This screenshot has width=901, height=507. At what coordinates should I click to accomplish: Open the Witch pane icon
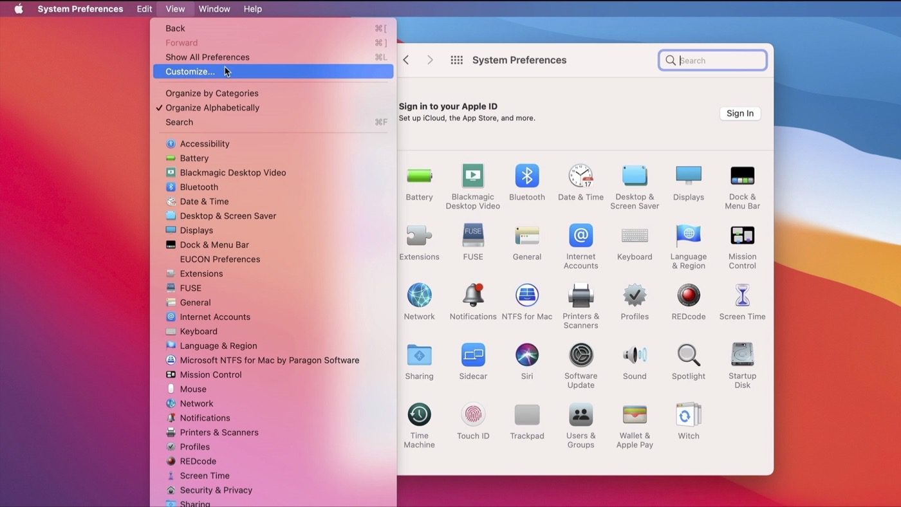pyautogui.click(x=689, y=415)
